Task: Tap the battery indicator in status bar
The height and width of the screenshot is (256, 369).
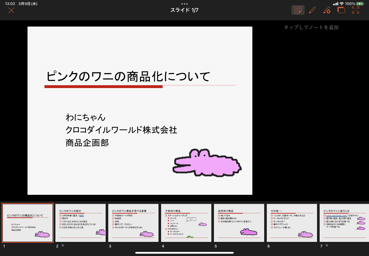Action: coord(360,4)
